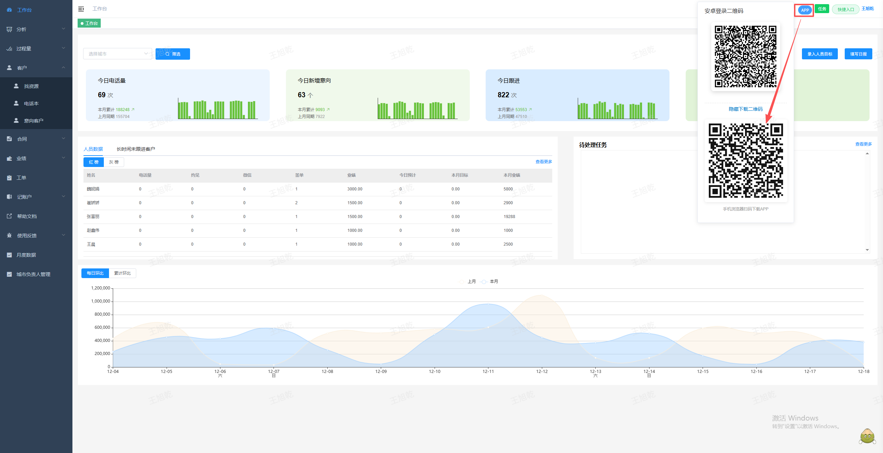Screen dimensions: 883x453
Task: Click the blue APP badge icon
Action: pyautogui.click(x=805, y=10)
